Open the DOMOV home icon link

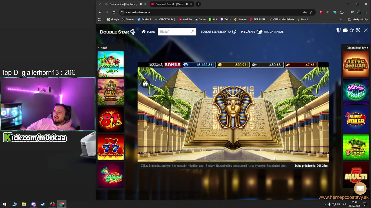[148, 32]
